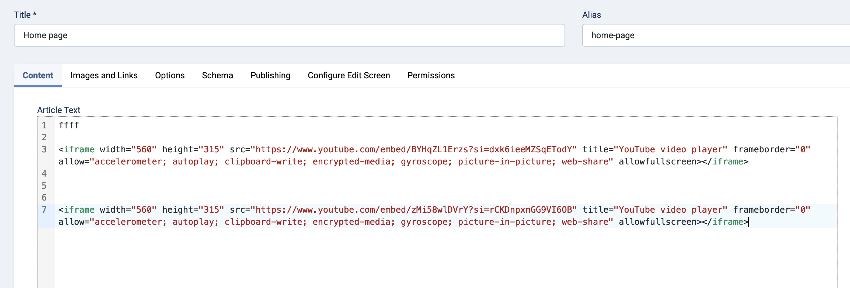
Task: Click the Title * label
Action: (x=25, y=15)
